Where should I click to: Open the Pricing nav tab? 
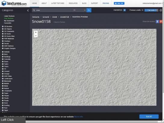point(106,3)
